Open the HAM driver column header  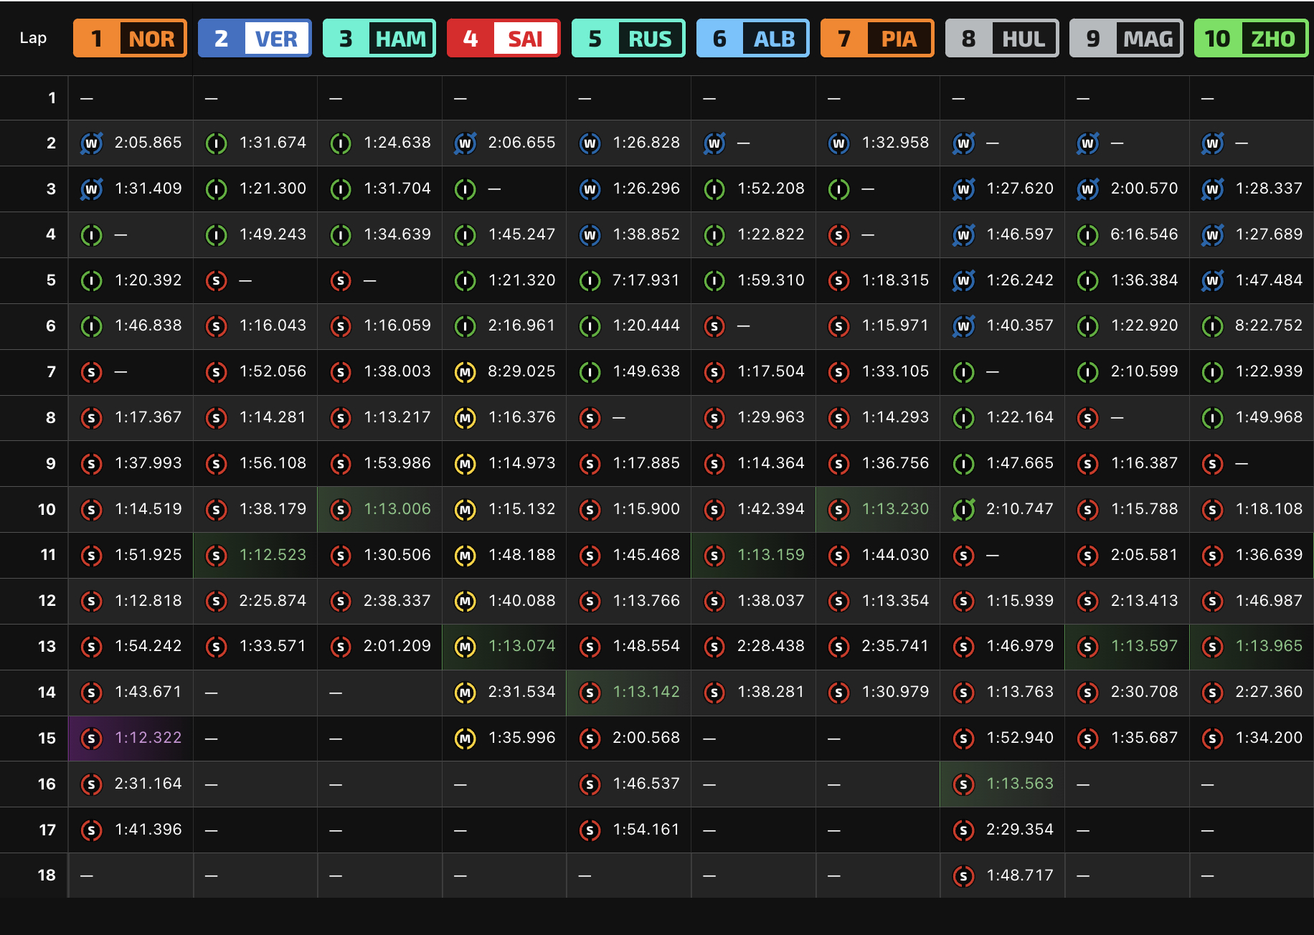tap(379, 39)
